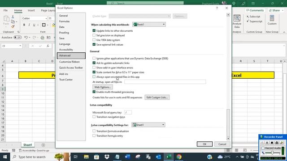Open the File tab
This screenshot has width=287, height=161.
[5, 10]
